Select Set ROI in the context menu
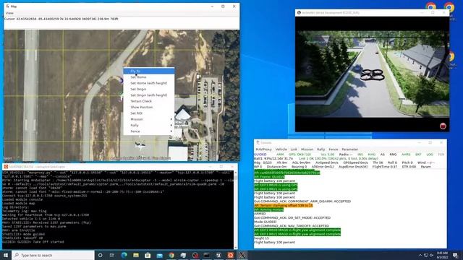Screen dimensions: 463x260 click(x=149, y=113)
